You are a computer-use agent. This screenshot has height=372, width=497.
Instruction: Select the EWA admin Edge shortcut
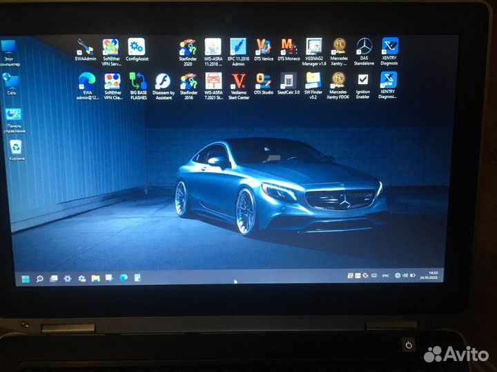87,86
